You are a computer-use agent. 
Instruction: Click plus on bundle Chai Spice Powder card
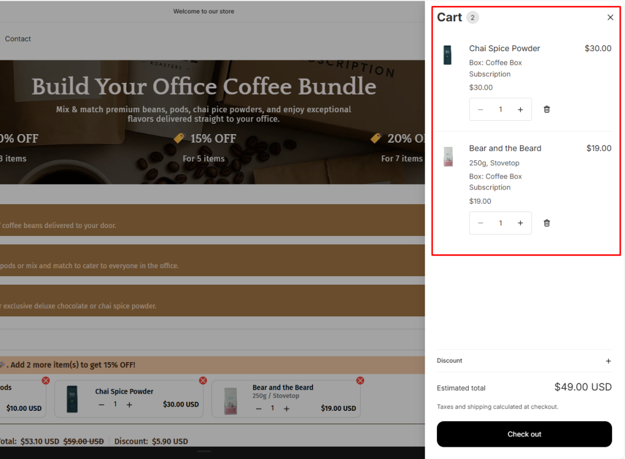coord(129,405)
